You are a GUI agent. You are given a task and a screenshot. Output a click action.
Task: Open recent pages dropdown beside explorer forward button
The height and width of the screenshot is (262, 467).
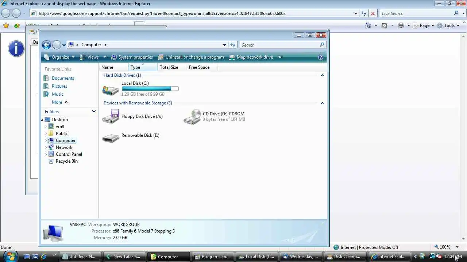tap(64, 45)
